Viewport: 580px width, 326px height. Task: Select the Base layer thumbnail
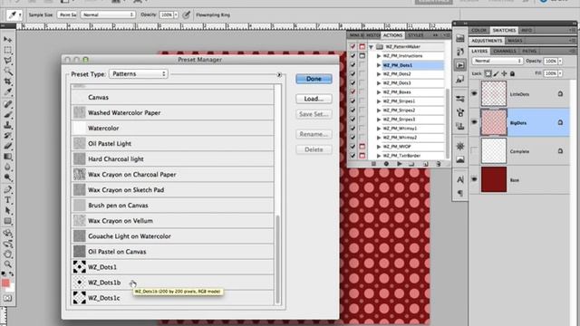click(x=493, y=179)
